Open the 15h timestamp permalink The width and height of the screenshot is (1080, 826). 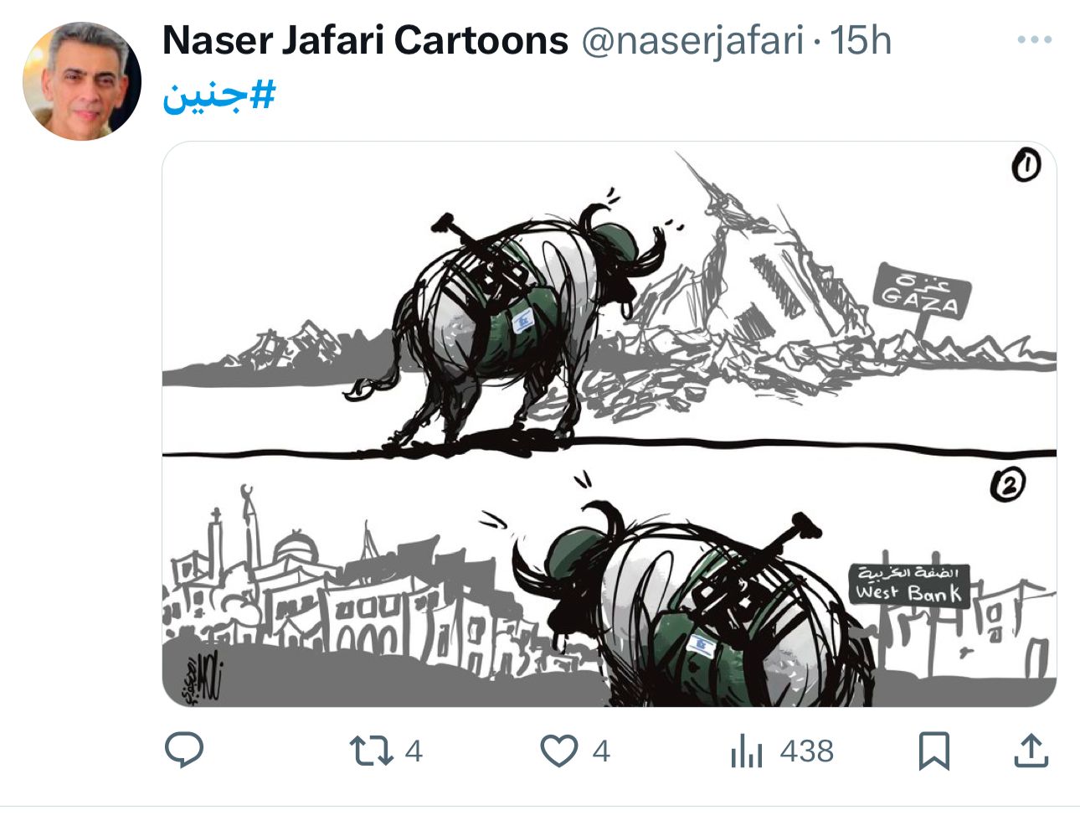click(861, 40)
